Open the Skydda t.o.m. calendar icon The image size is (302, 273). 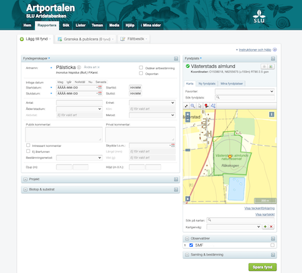click(172, 146)
